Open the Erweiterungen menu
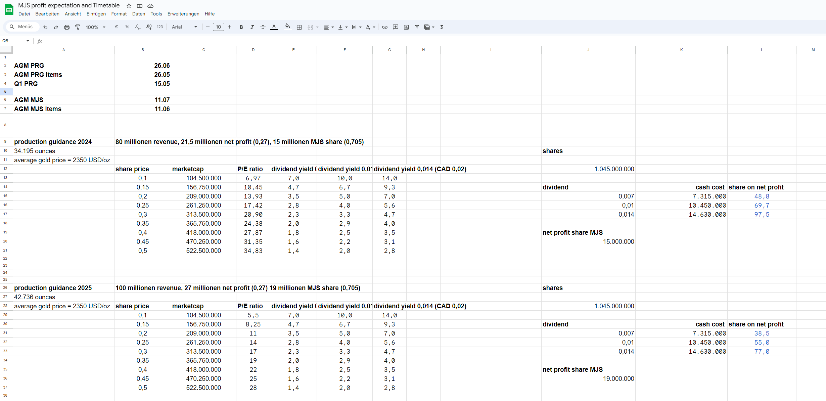The width and height of the screenshot is (826, 401). (x=183, y=14)
